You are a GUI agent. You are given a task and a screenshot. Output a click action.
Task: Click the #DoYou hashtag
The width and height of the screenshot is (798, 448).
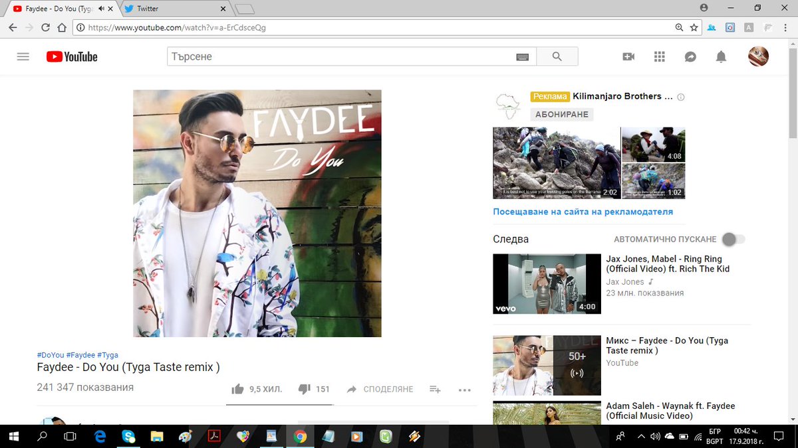(x=51, y=355)
